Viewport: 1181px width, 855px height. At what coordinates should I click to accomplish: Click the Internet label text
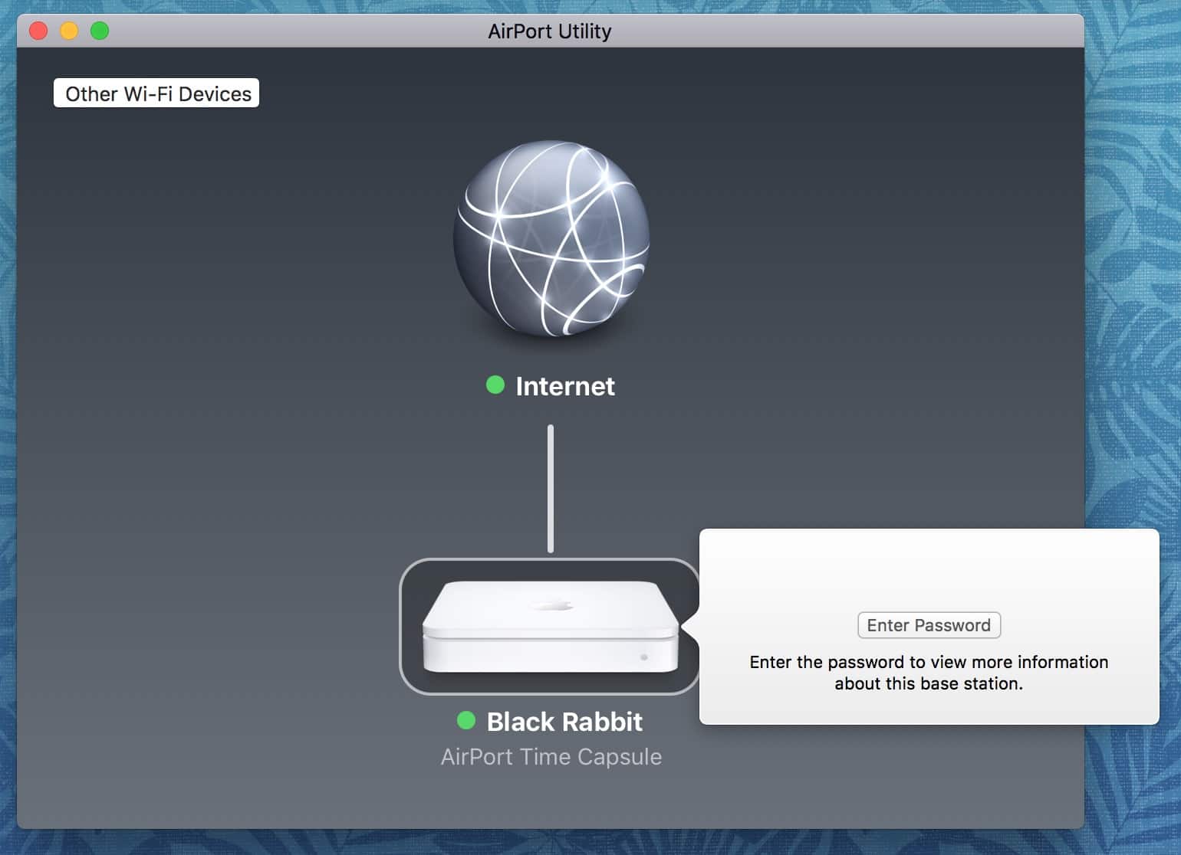click(x=565, y=386)
